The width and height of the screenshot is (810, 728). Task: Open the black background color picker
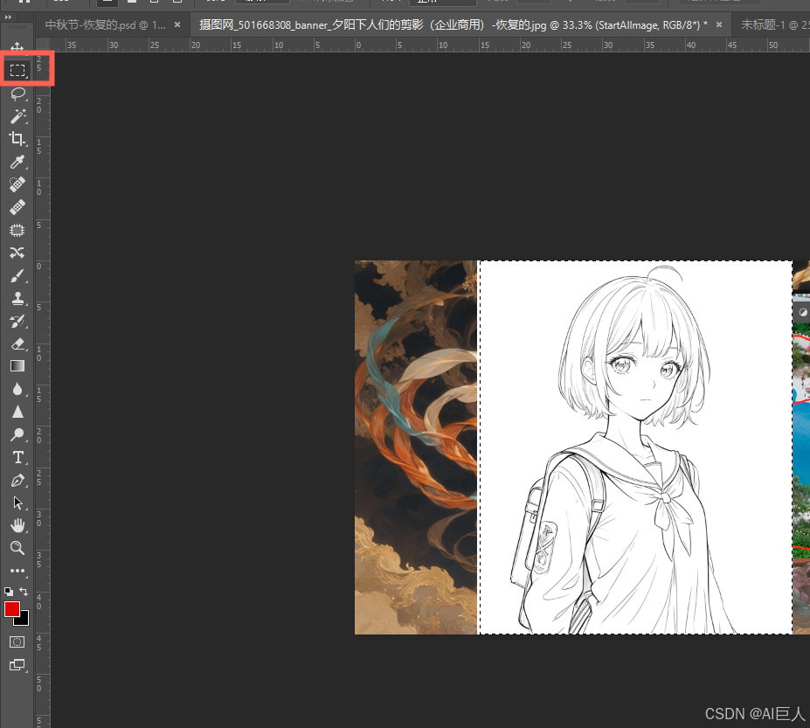click(24, 620)
